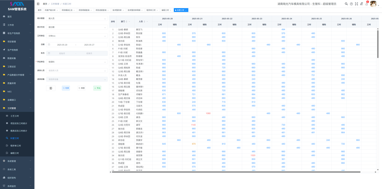This screenshot has height=189, width=382.
Task: Click the column settings icon button below form
Action: pos(51,88)
